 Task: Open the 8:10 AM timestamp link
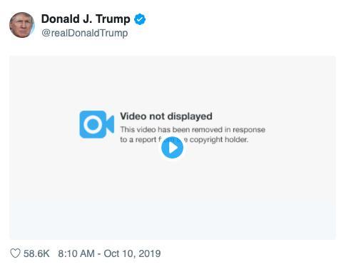[76, 253]
